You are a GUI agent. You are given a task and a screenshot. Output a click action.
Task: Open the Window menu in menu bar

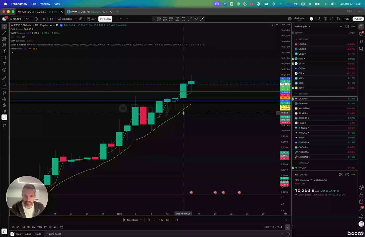coord(45,4)
